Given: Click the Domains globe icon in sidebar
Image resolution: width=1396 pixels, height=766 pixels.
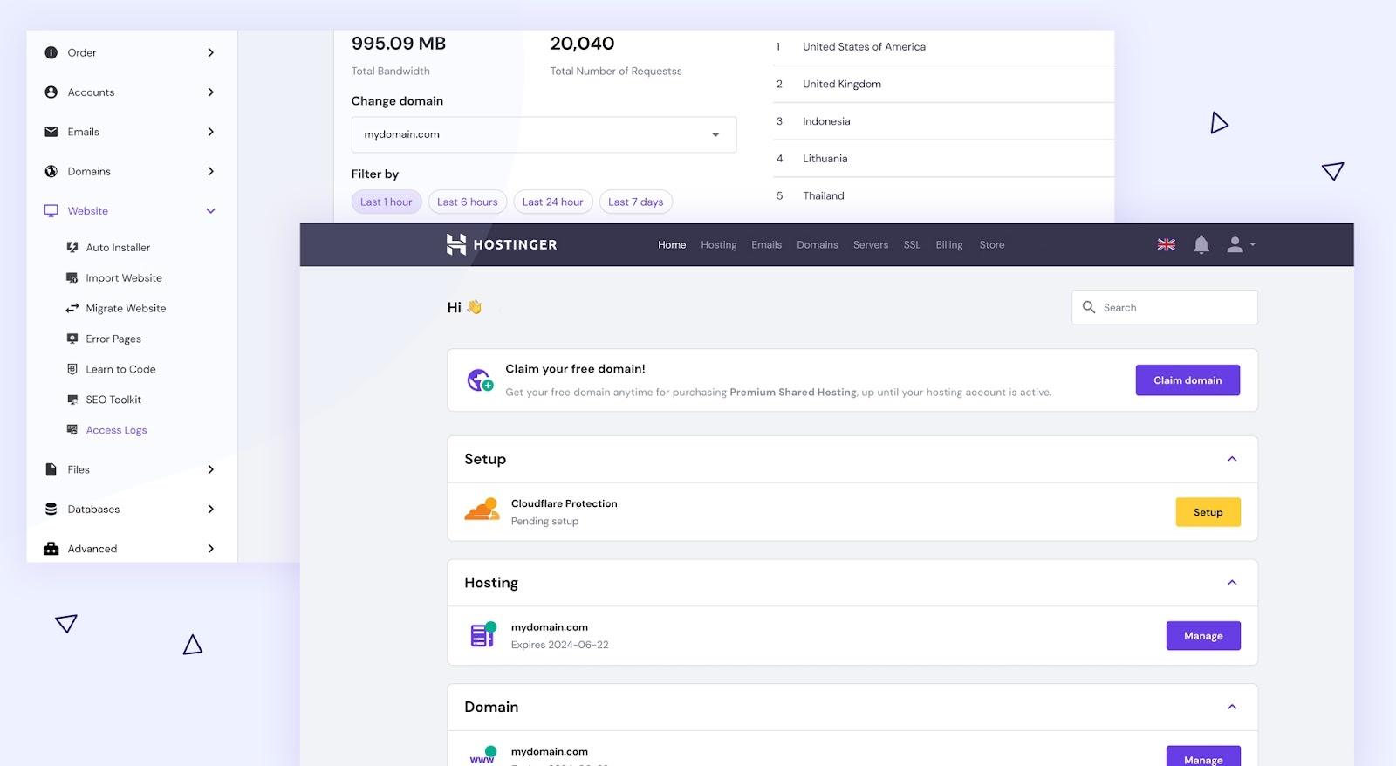Looking at the screenshot, I should (x=51, y=172).
